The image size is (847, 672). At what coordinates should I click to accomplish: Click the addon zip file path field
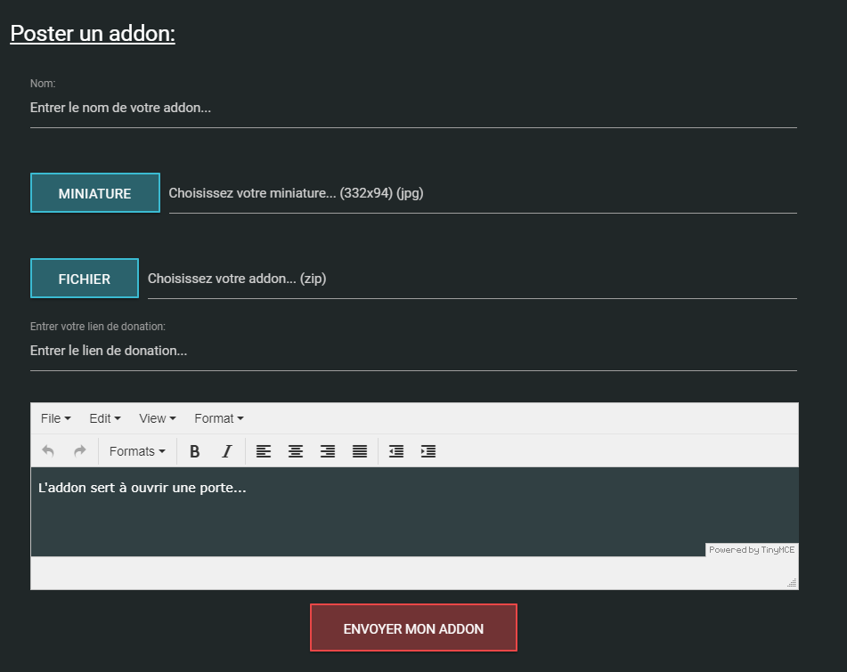click(472, 279)
